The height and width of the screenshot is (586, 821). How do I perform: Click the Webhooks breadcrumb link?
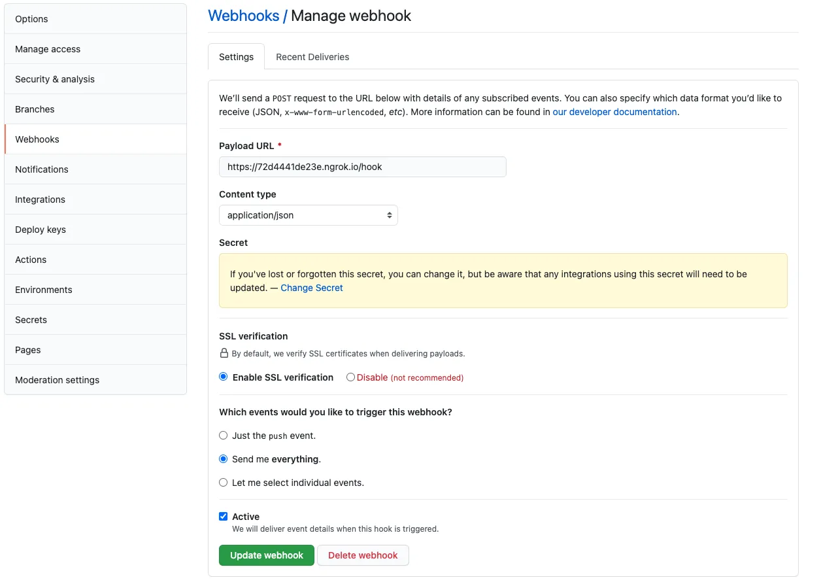(244, 16)
